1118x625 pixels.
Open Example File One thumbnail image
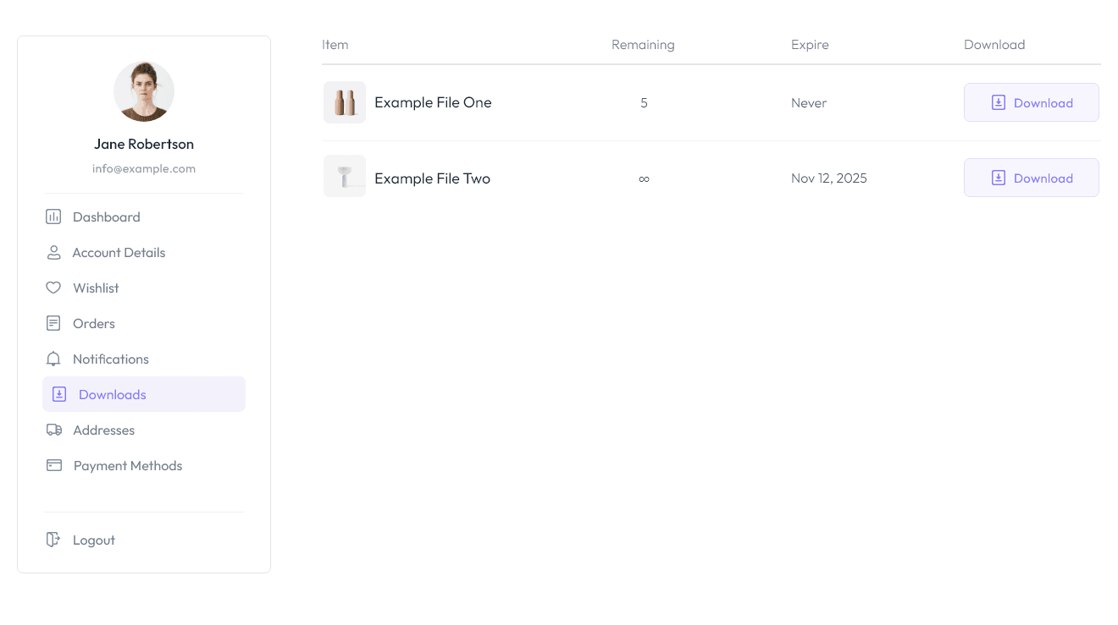(345, 102)
